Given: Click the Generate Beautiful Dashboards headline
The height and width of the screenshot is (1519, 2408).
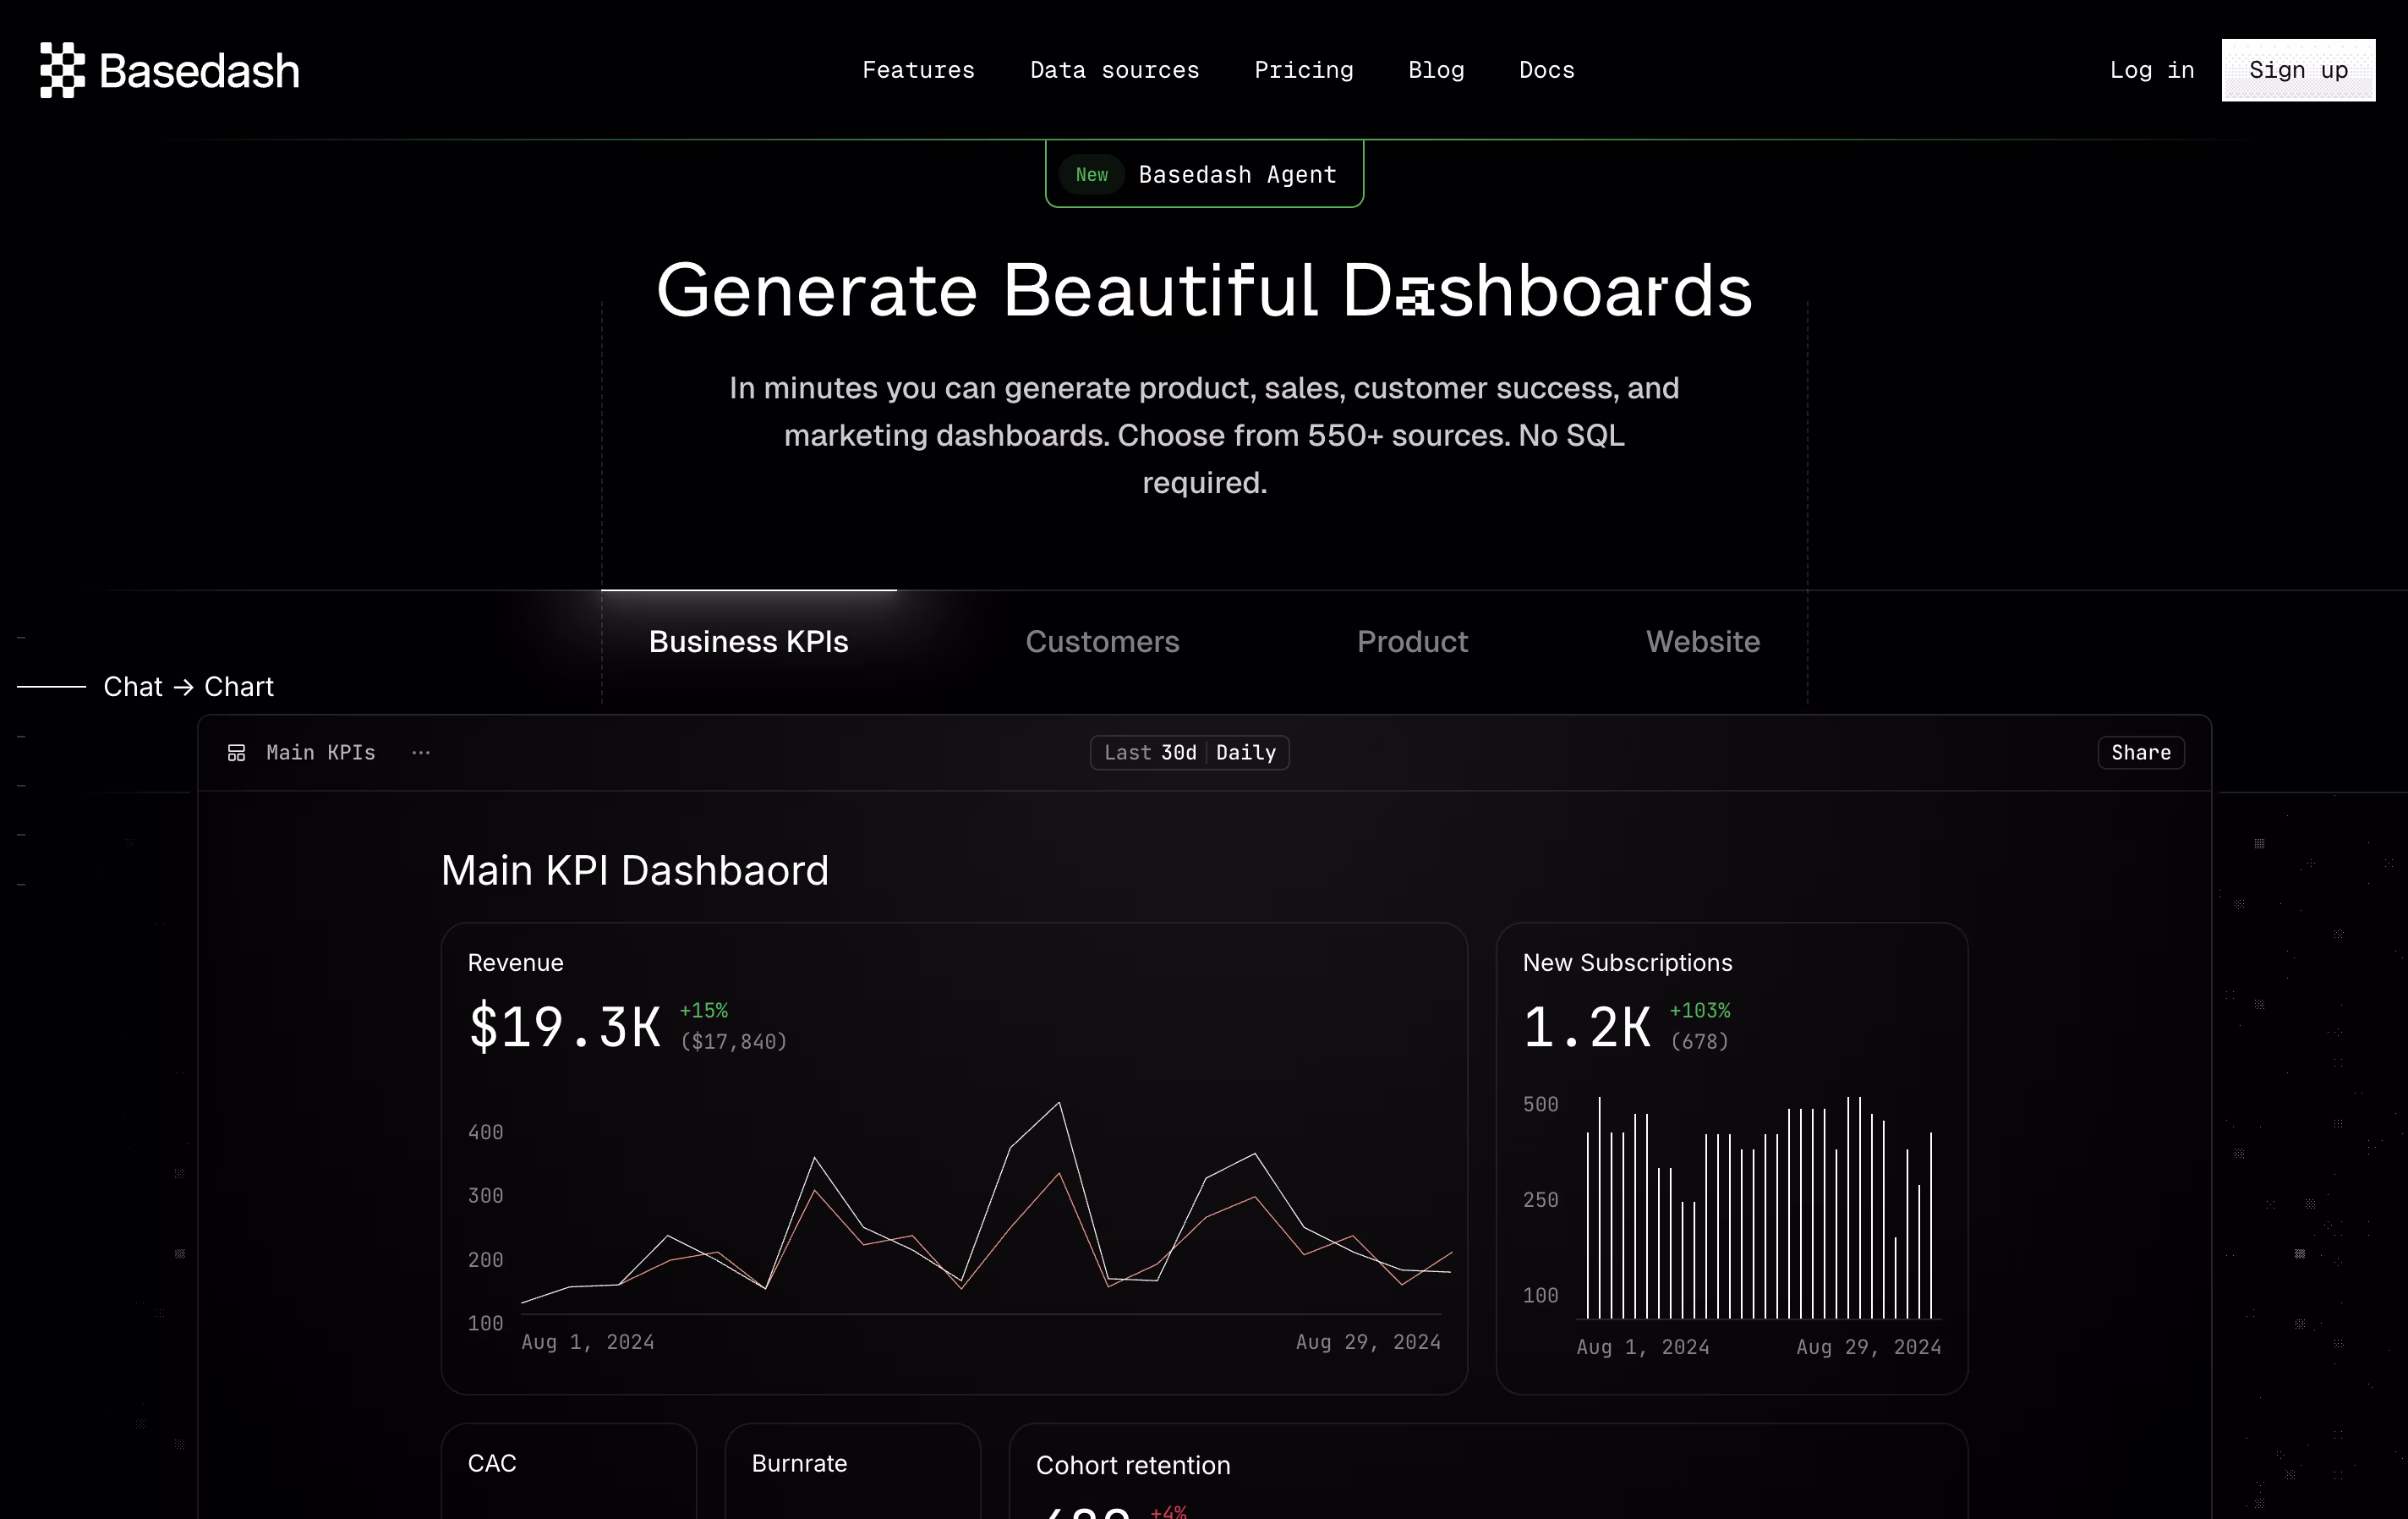Looking at the screenshot, I should (x=1204, y=290).
